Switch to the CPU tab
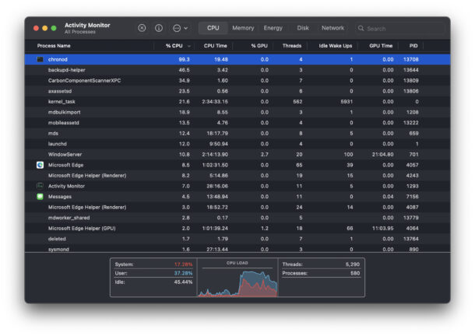The height and width of the screenshot is (336, 475). click(x=213, y=28)
